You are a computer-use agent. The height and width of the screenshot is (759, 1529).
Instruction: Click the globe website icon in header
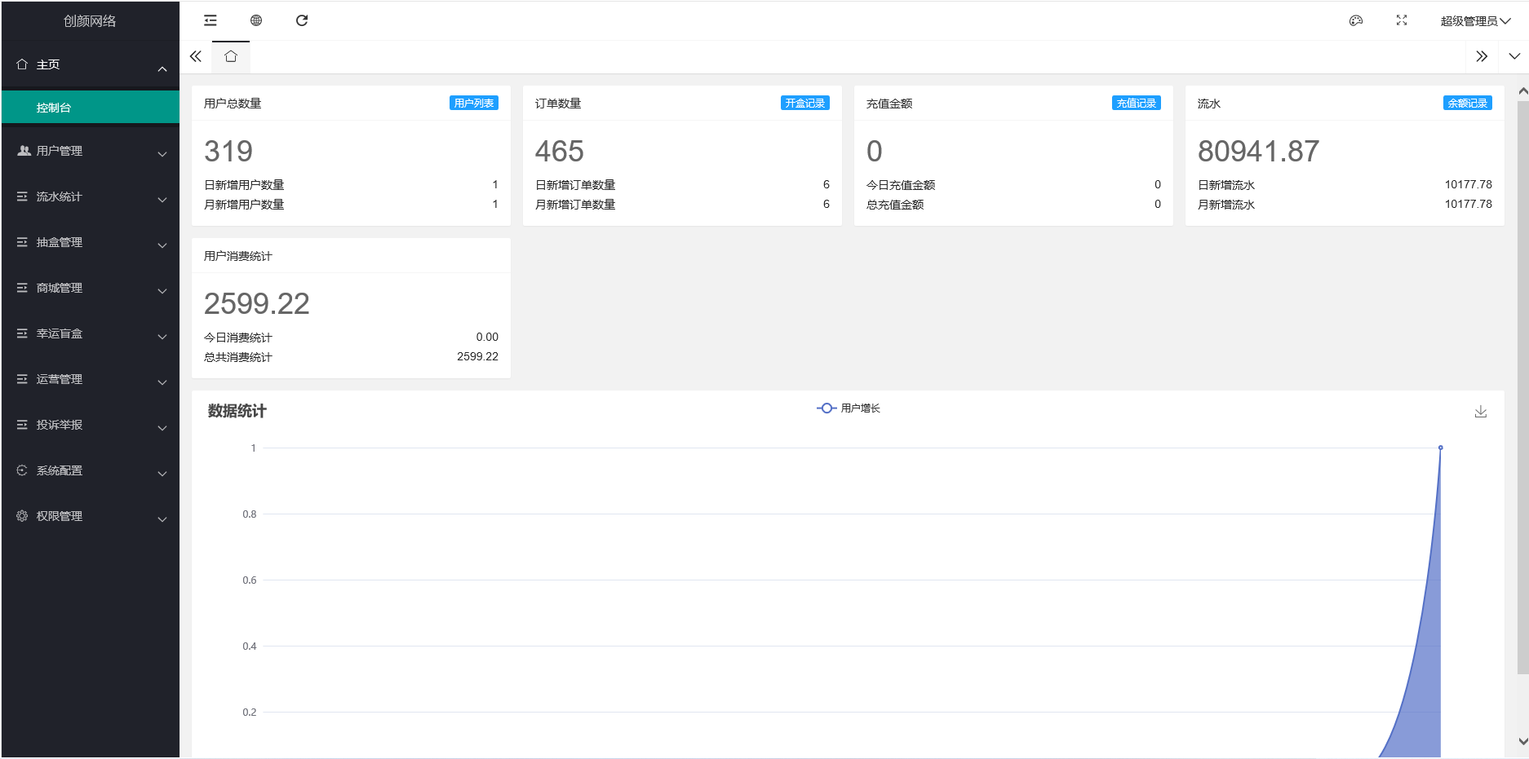point(256,20)
